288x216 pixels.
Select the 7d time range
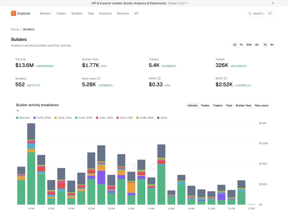coord(241,45)
